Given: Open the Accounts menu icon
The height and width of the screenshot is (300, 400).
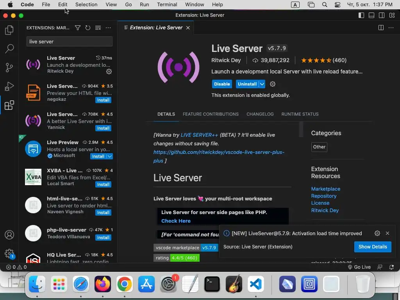Looking at the screenshot, I should tap(9, 235).
